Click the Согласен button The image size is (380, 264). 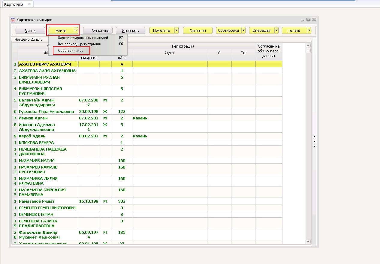click(198, 31)
